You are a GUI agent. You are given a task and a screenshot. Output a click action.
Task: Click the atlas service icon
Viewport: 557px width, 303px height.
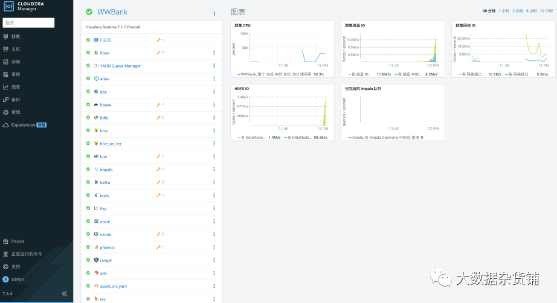[96, 78]
